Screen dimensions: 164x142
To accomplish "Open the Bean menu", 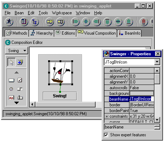I will pyautogui.click(x=19, y=13).
